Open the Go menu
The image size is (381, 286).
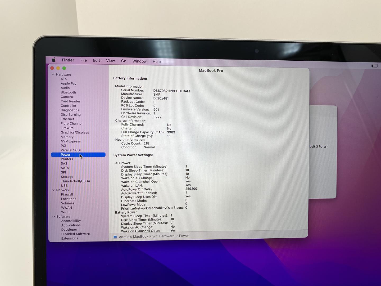click(x=124, y=61)
